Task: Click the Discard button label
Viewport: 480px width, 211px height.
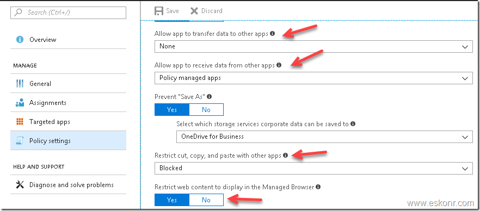Action: pyautogui.click(x=212, y=11)
